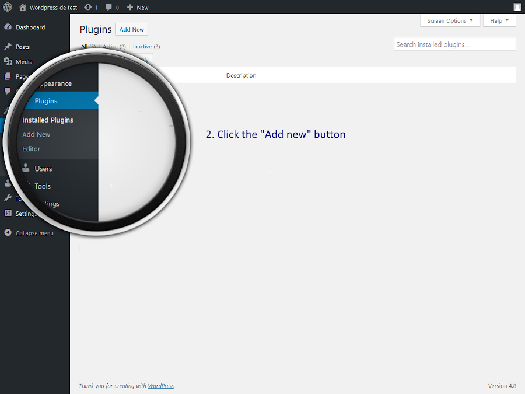Click the Users icon in magnified menu
Screen dimensions: 525x394
[26, 169]
